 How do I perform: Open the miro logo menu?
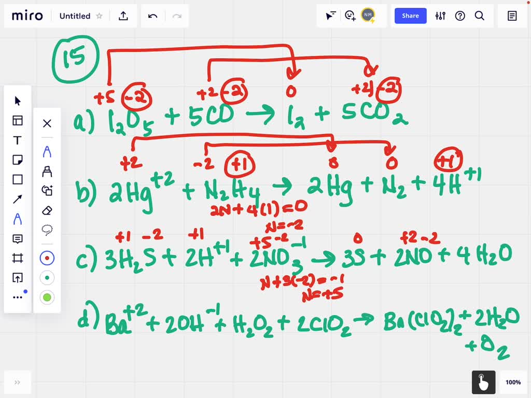[x=27, y=16]
